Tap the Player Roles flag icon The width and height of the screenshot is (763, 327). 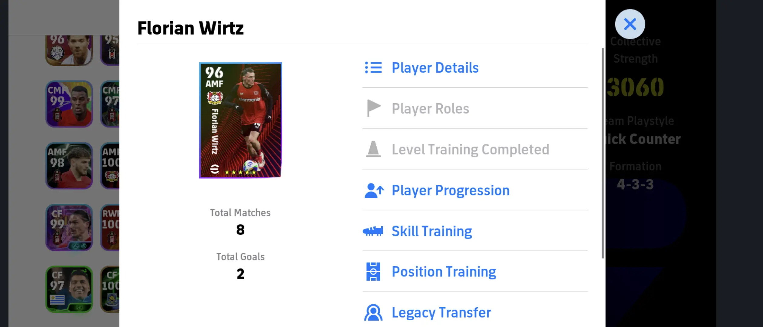(374, 108)
